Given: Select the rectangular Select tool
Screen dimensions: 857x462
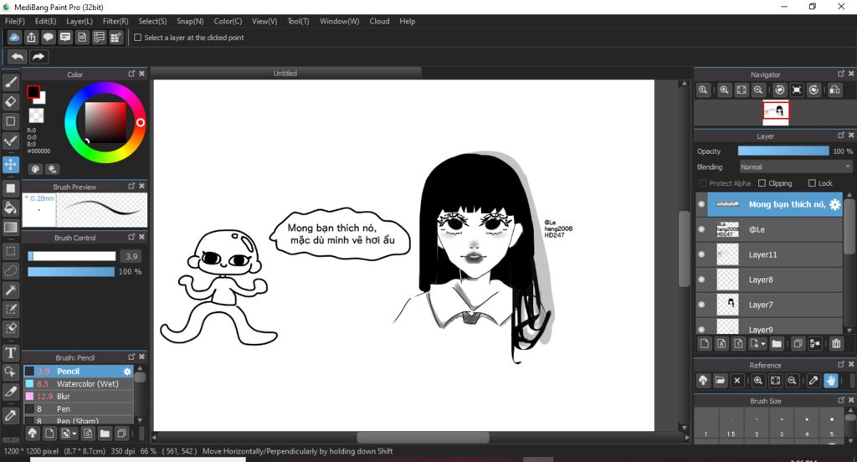Looking at the screenshot, I should pyautogui.click(x=10, y=251).
